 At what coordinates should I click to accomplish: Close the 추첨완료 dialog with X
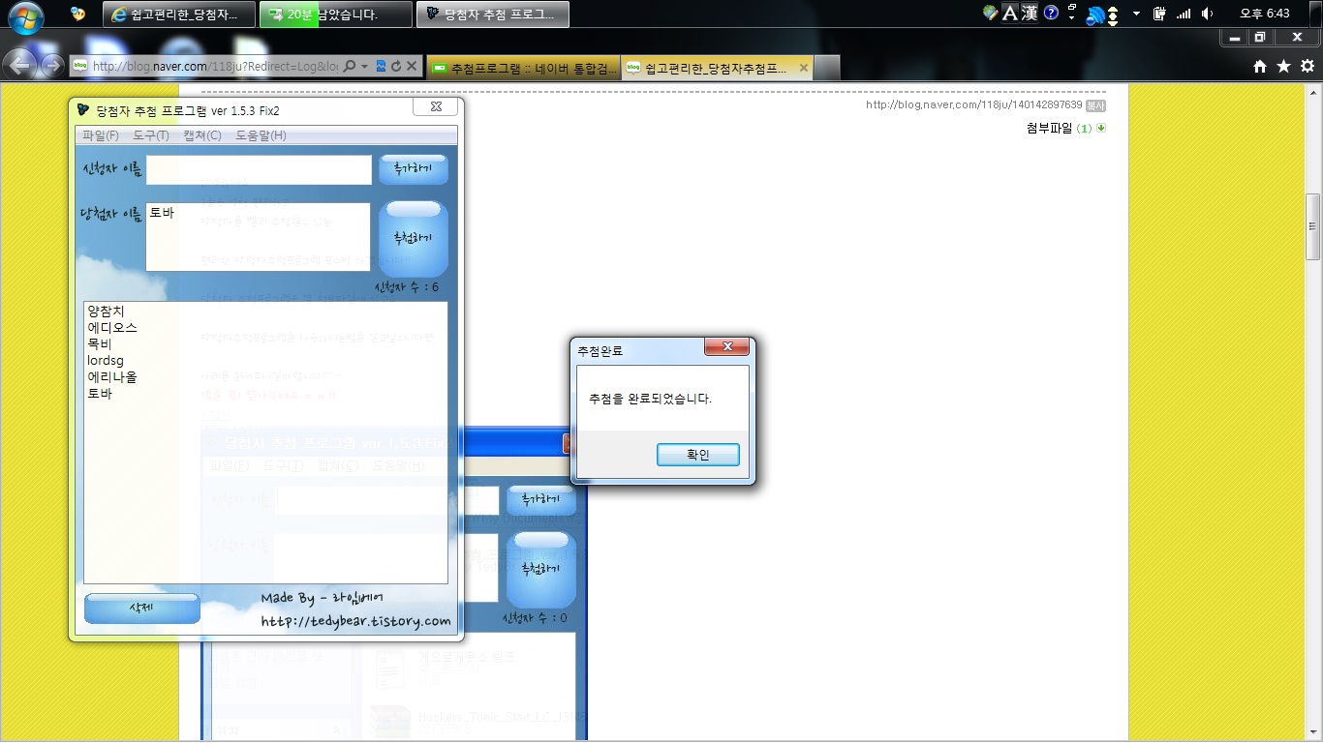[x=727, y=347]
